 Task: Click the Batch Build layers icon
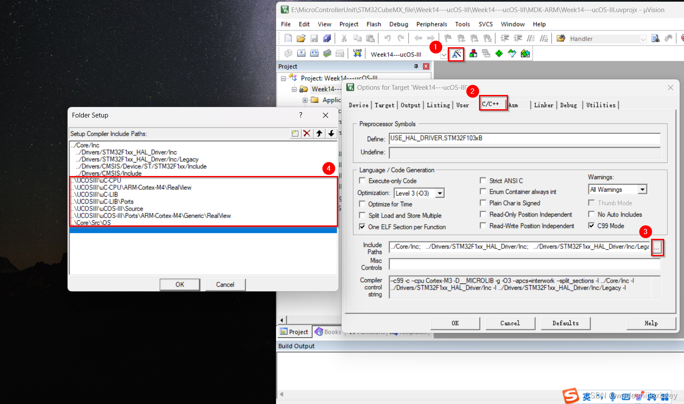327,53
